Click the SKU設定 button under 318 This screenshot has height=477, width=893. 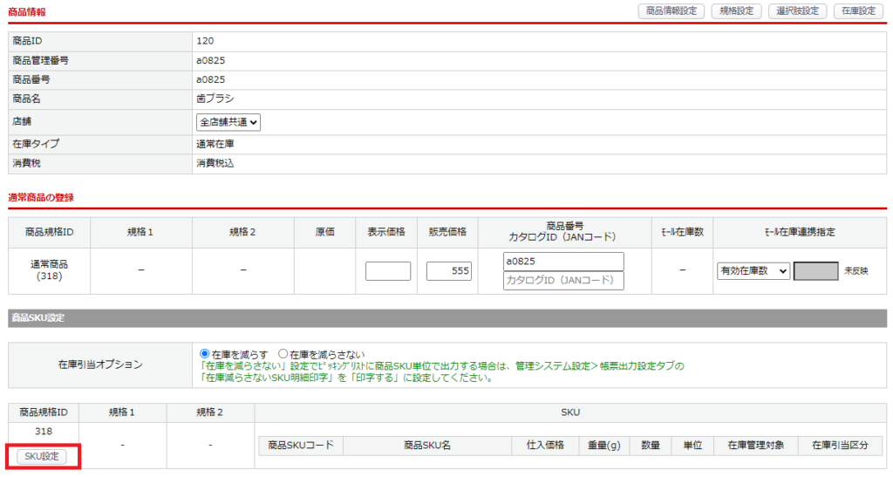point(42,456)
